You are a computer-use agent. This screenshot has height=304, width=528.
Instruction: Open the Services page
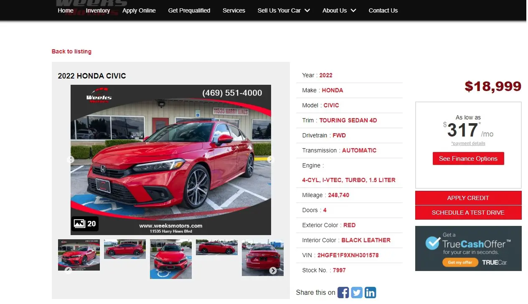point(234,10)
